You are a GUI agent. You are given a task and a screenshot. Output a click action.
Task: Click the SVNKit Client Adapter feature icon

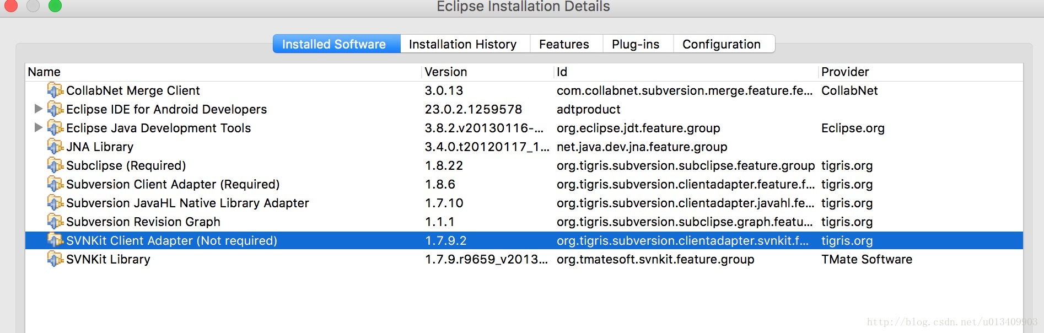[x=55, y=240]
